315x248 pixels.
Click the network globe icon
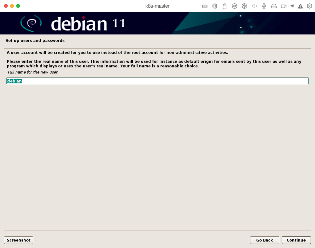coord(244,6)
